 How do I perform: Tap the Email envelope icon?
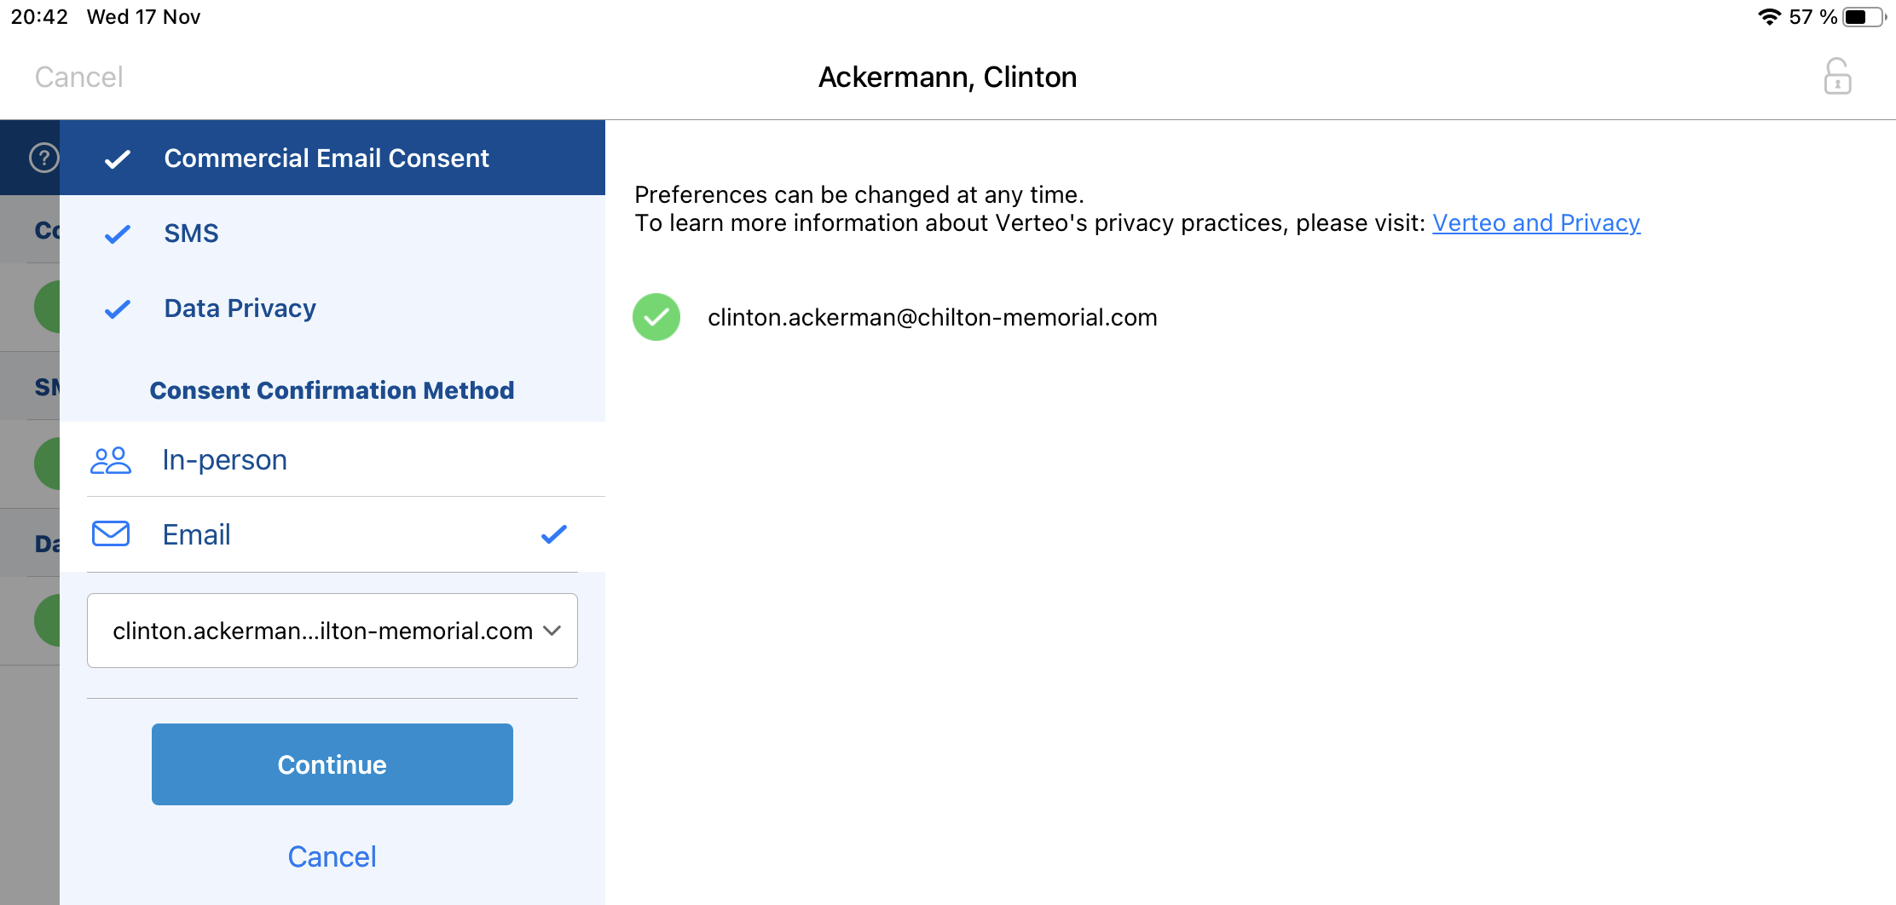point(111,534)
